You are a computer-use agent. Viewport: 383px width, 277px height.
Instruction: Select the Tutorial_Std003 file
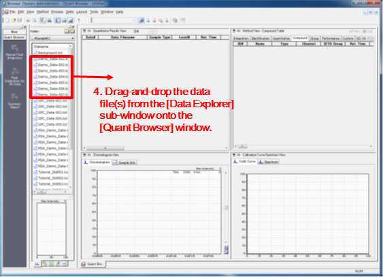click(x=51, y=184)
